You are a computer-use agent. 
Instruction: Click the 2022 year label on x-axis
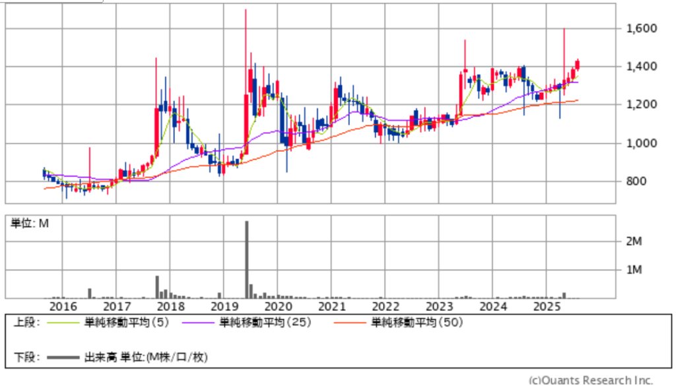386,307
